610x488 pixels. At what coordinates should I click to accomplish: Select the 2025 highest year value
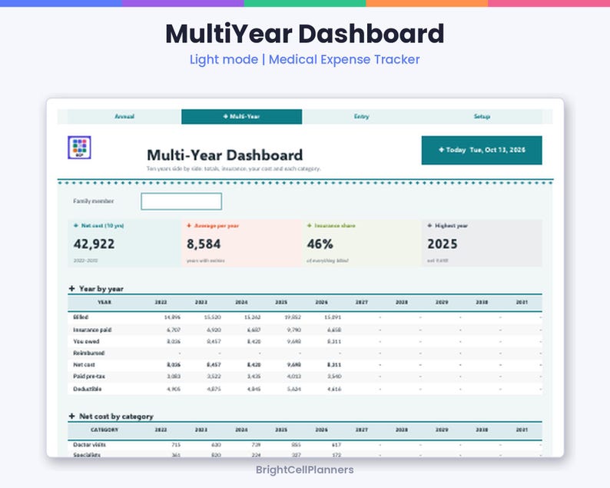coord(443,244)
